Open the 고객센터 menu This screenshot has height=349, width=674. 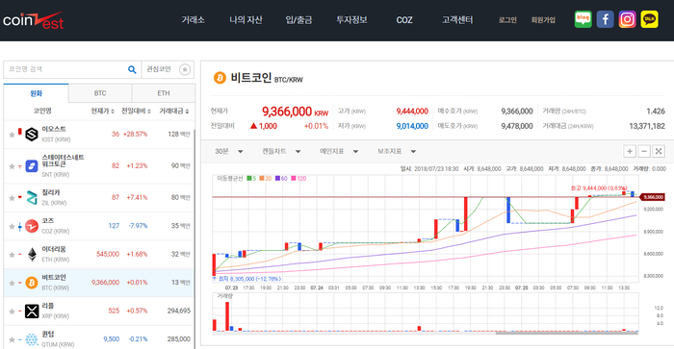(x=457, y=20)
